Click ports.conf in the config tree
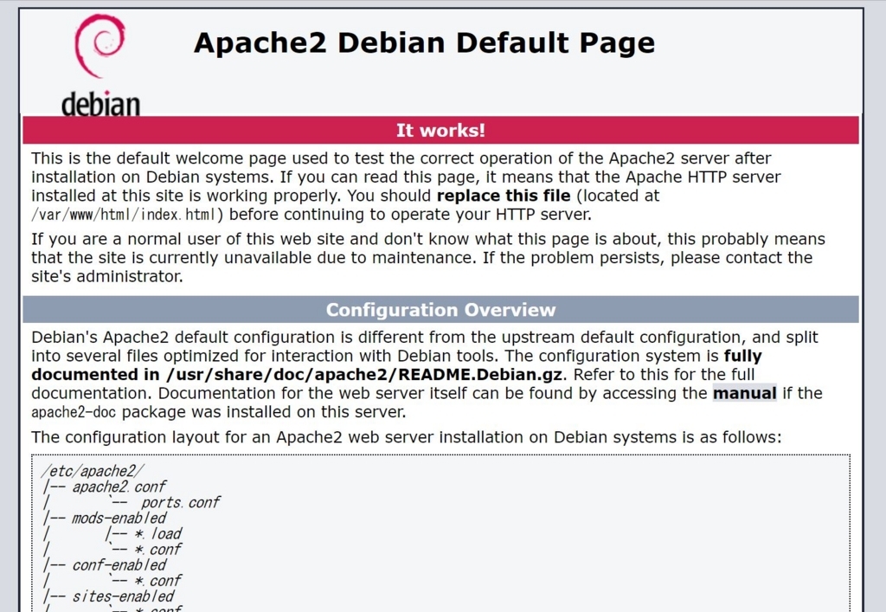Image resolution: width=886 pixels, height=612 pixels. pyautogui.click(x=180, y=502)
